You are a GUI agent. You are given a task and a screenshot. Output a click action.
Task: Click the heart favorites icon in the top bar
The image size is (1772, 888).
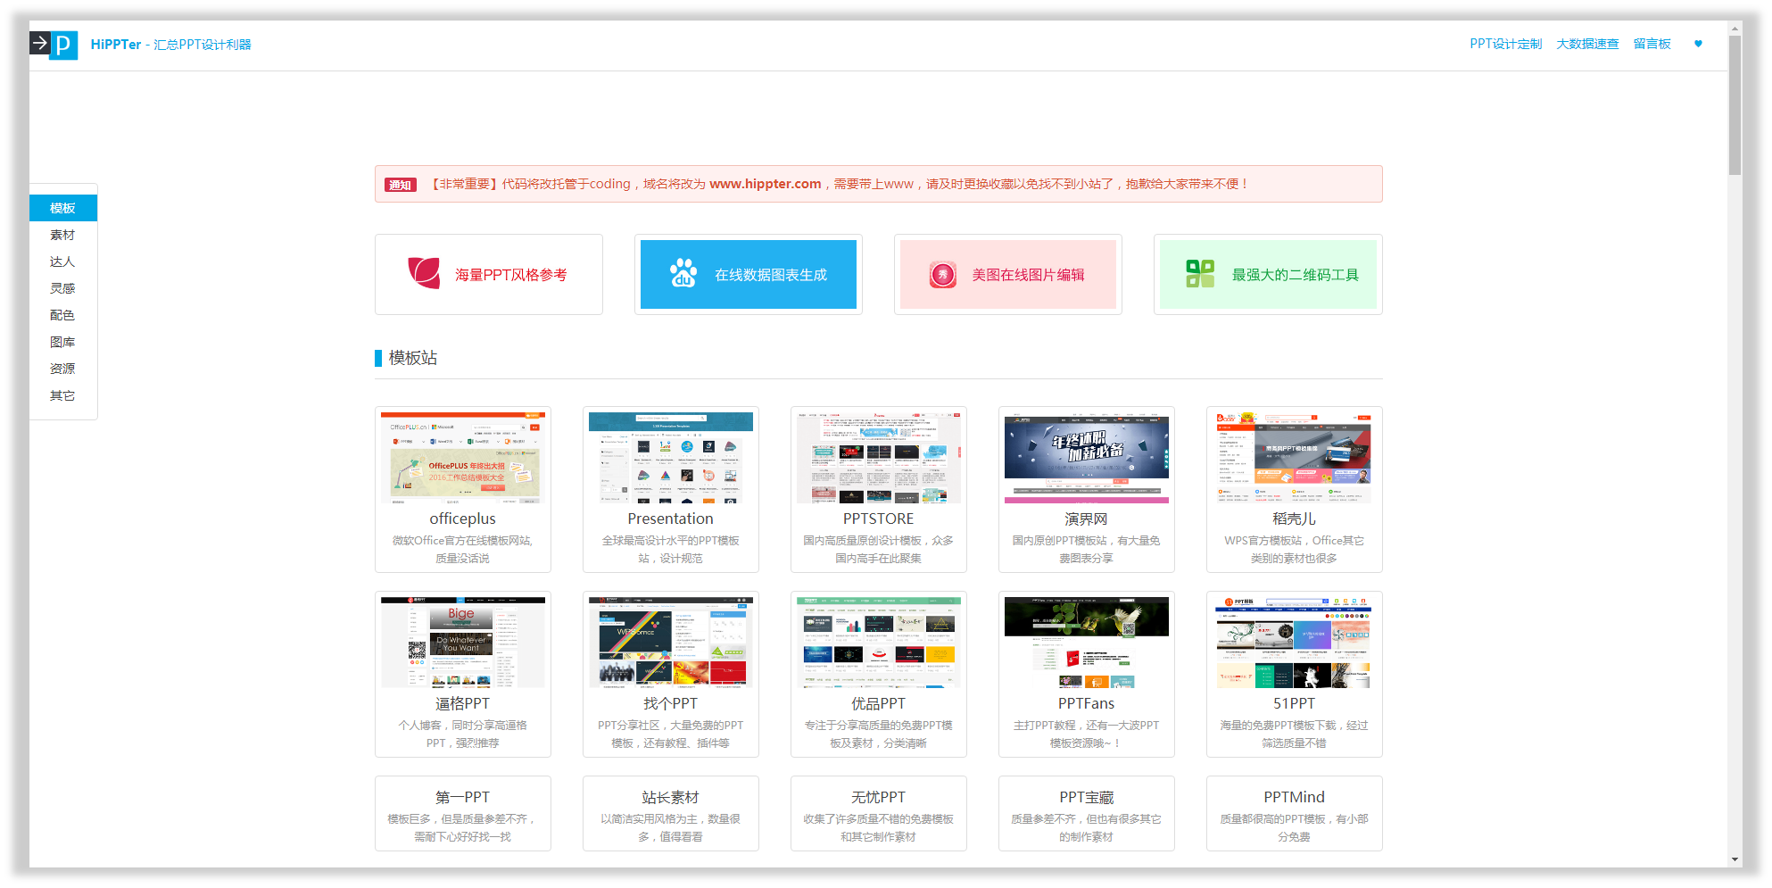1698,44
